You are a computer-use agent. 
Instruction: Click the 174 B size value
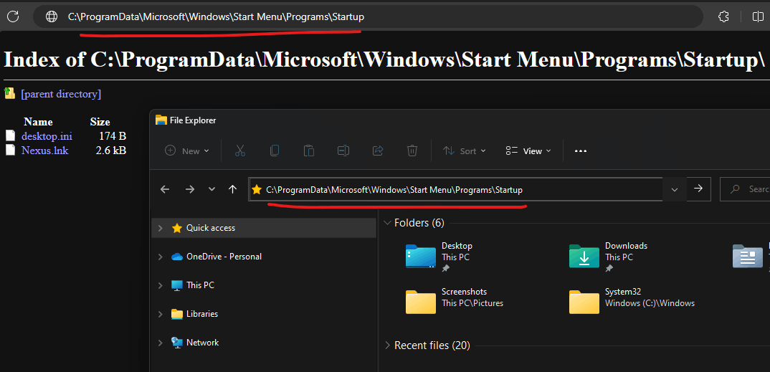pyautogui.click(x=111, y=136)
